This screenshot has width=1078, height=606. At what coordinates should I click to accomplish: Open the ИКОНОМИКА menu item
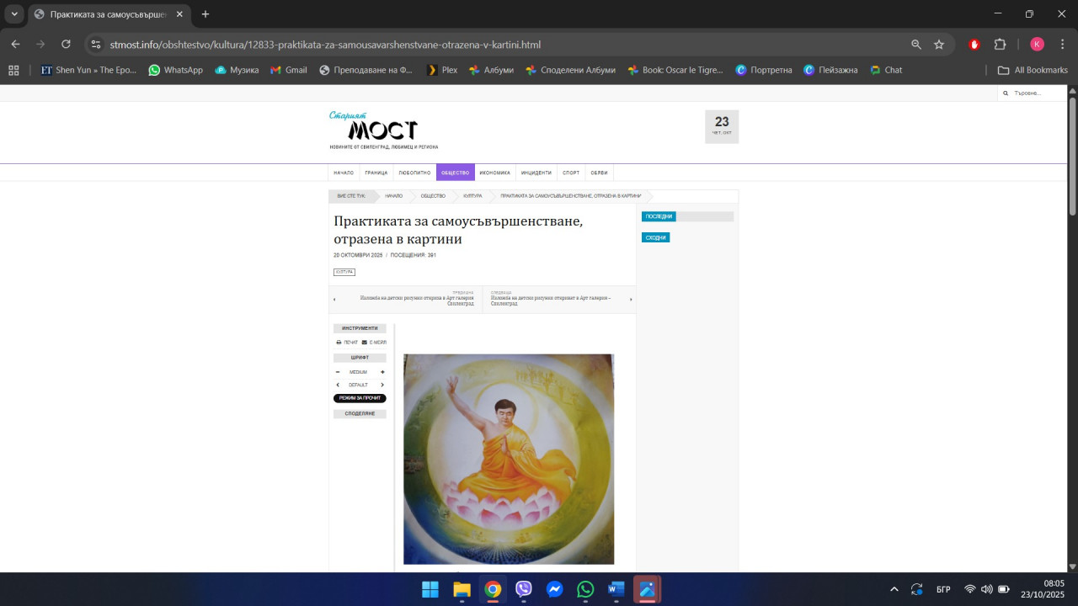click(494, 173)
